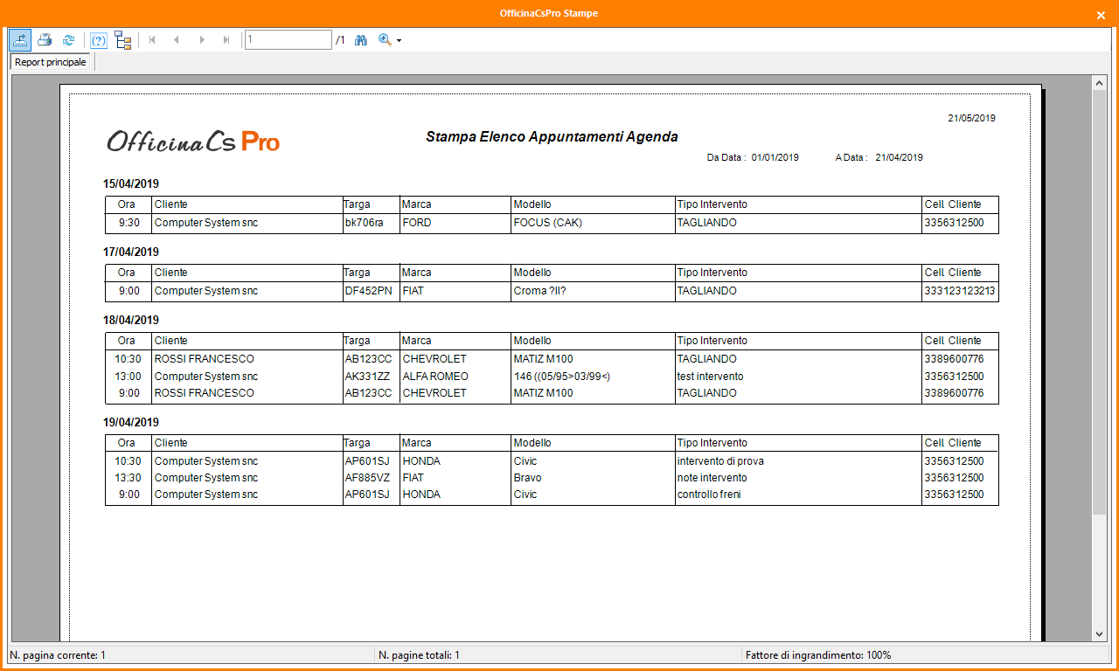
Task: Close the OfficinaCsPro Stampe window
Action: 1101,14
